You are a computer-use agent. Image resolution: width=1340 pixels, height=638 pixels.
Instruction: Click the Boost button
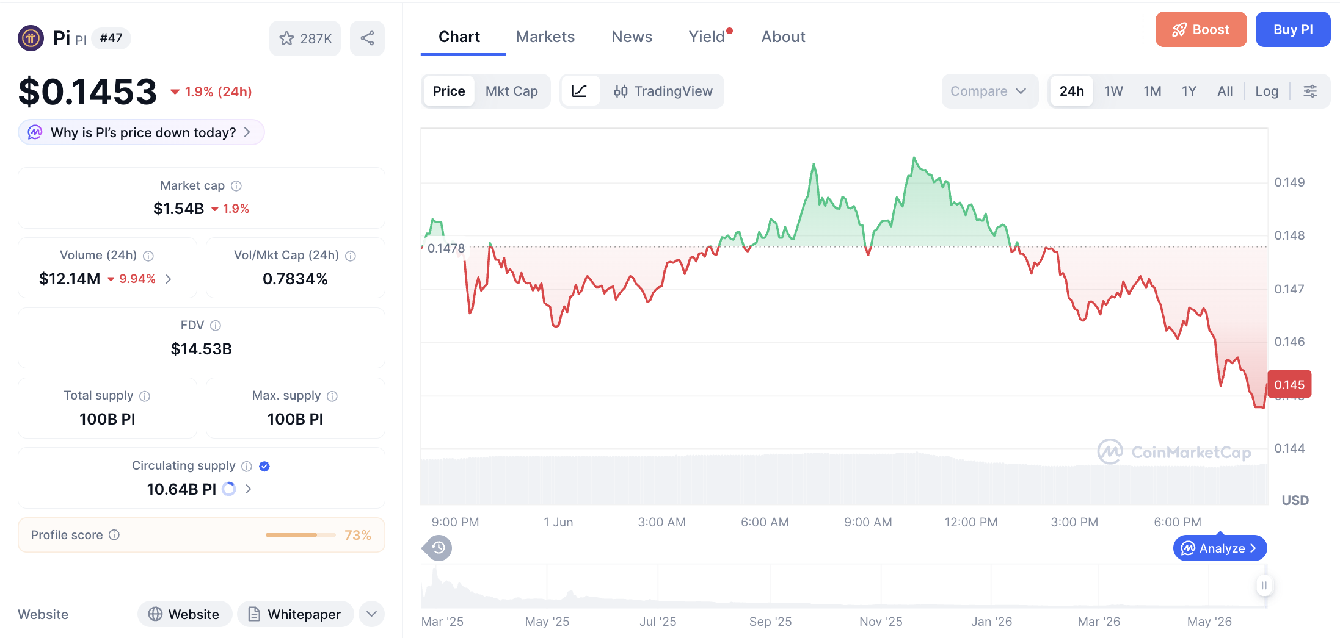coord(1201,29)
